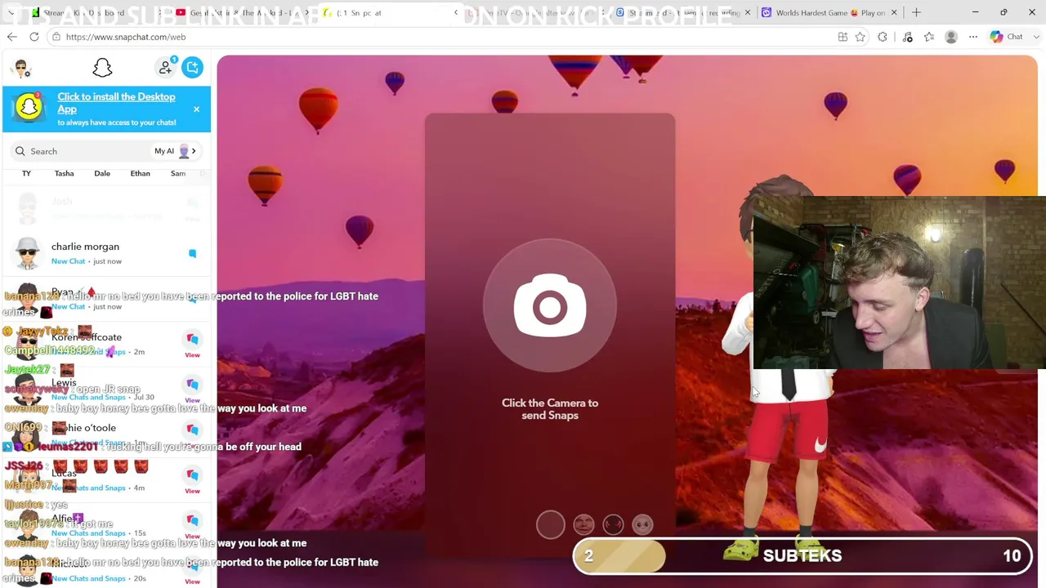
Task: Open profile settings avatar in Snapchat sidebar
Action: (22, 68)
